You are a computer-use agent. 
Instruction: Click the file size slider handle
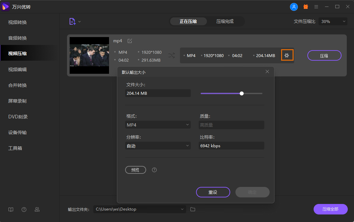coord(242,93)
